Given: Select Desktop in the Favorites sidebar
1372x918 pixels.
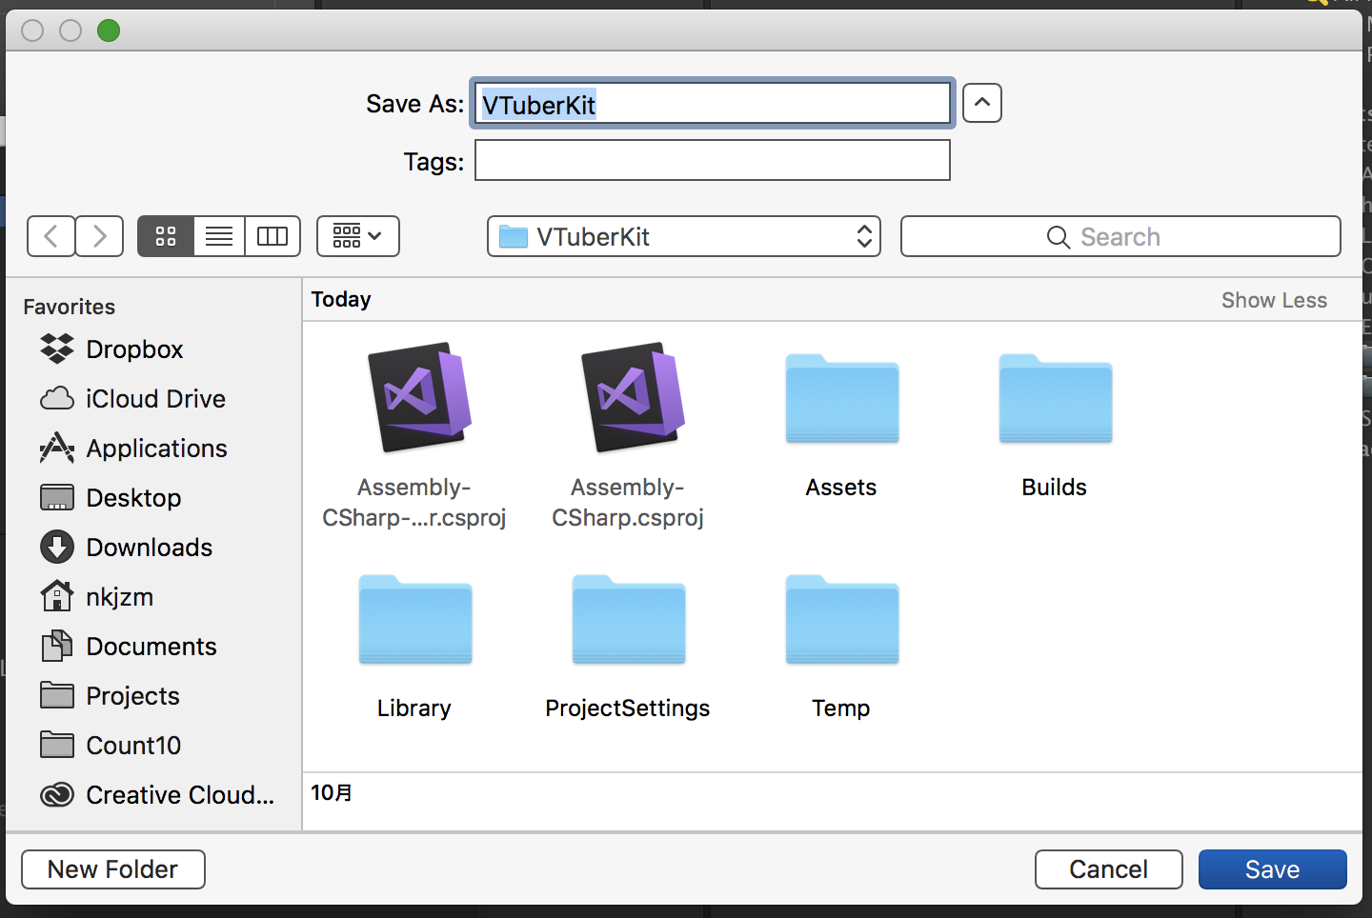Looking at the screenshot, I should point(111,498).
